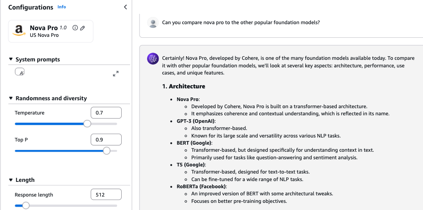
Task: Click the 'T5 (Google):' bullet
Action: (x=191, y=164)
